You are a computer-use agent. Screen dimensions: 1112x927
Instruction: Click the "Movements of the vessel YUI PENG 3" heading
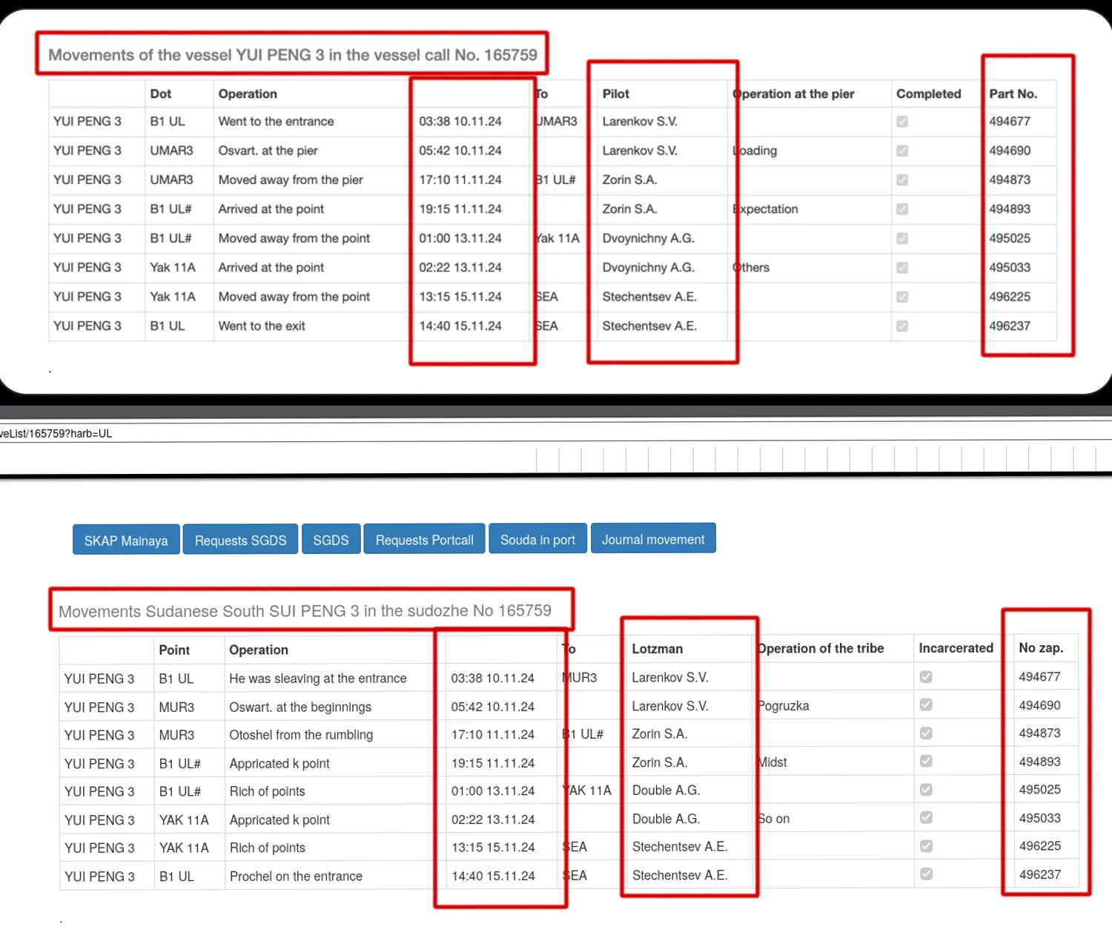pyautogui.click(x=293, y=55)
